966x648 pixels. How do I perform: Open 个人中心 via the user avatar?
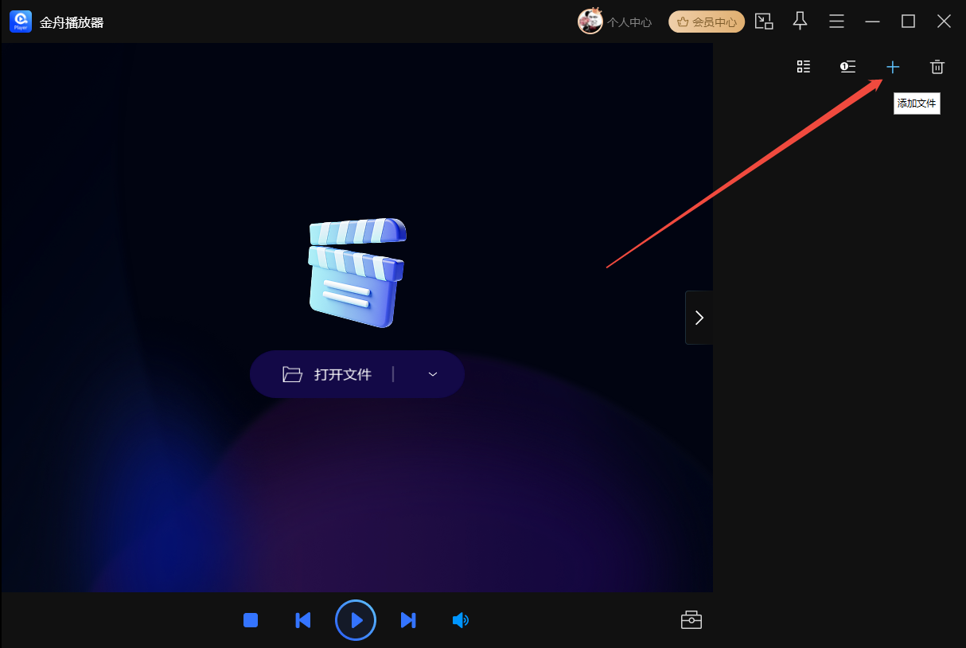(590, 21)
